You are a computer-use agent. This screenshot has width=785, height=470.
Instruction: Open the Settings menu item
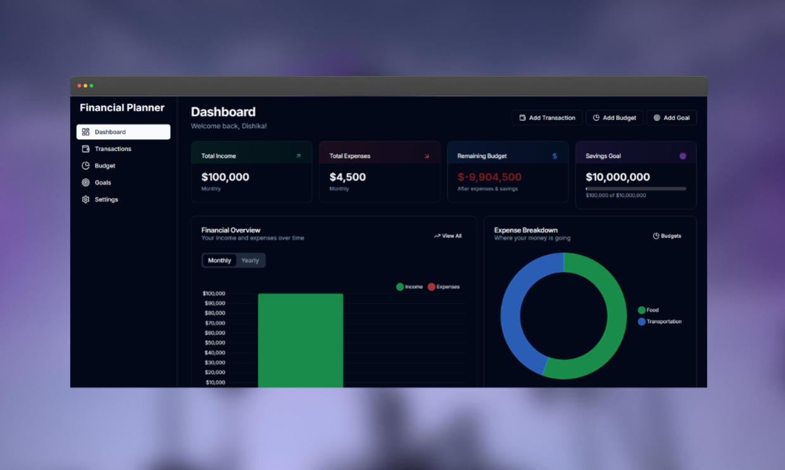pos(106,200)
